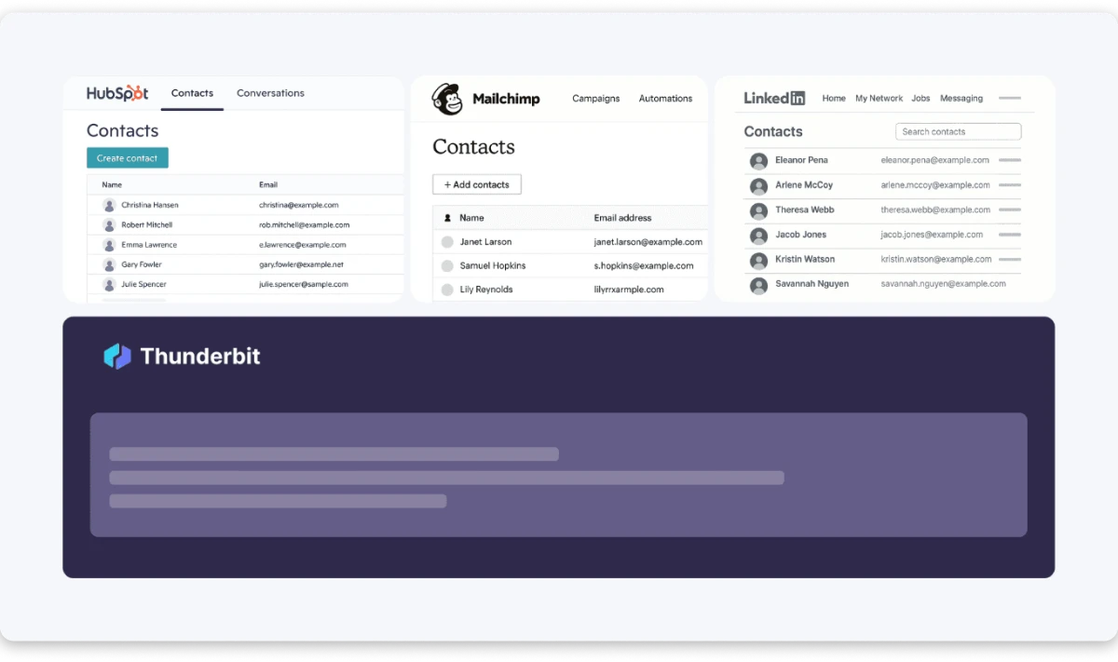Click the Mailchimp monkey logo
The width and height of the screenshot is (1118, 662).
447,99
